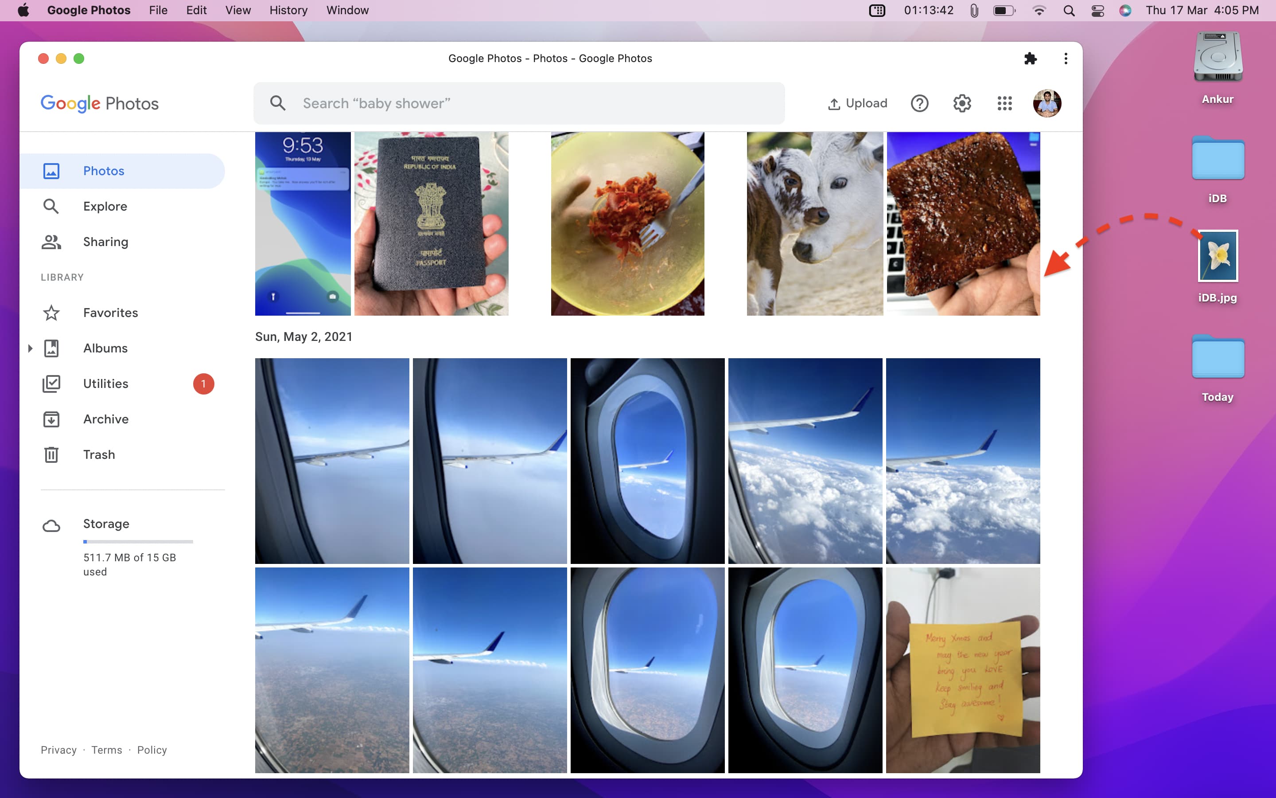Screen dimensions: 1276x798
Task: Open the Edit menu
Action: (x=196, y=10)
